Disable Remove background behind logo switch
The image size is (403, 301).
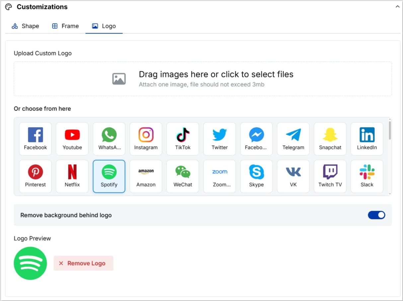coord(376,215)
